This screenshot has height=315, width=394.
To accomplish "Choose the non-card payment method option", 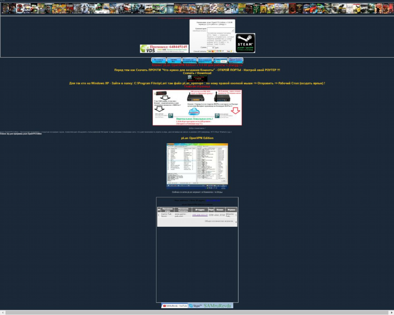I will 225,51.
